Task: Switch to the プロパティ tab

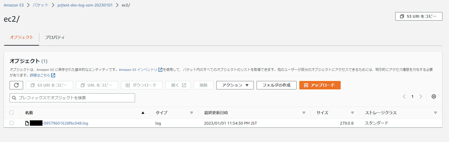Action: point(55,37)
